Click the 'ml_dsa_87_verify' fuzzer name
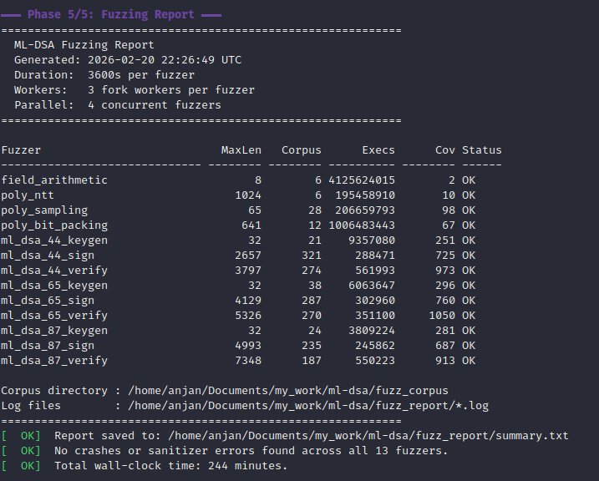 click(54, 361)
